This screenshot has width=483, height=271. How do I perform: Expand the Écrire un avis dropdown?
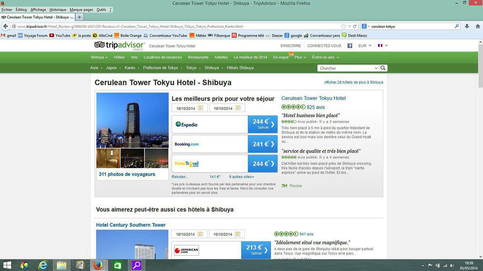[326, 57]
